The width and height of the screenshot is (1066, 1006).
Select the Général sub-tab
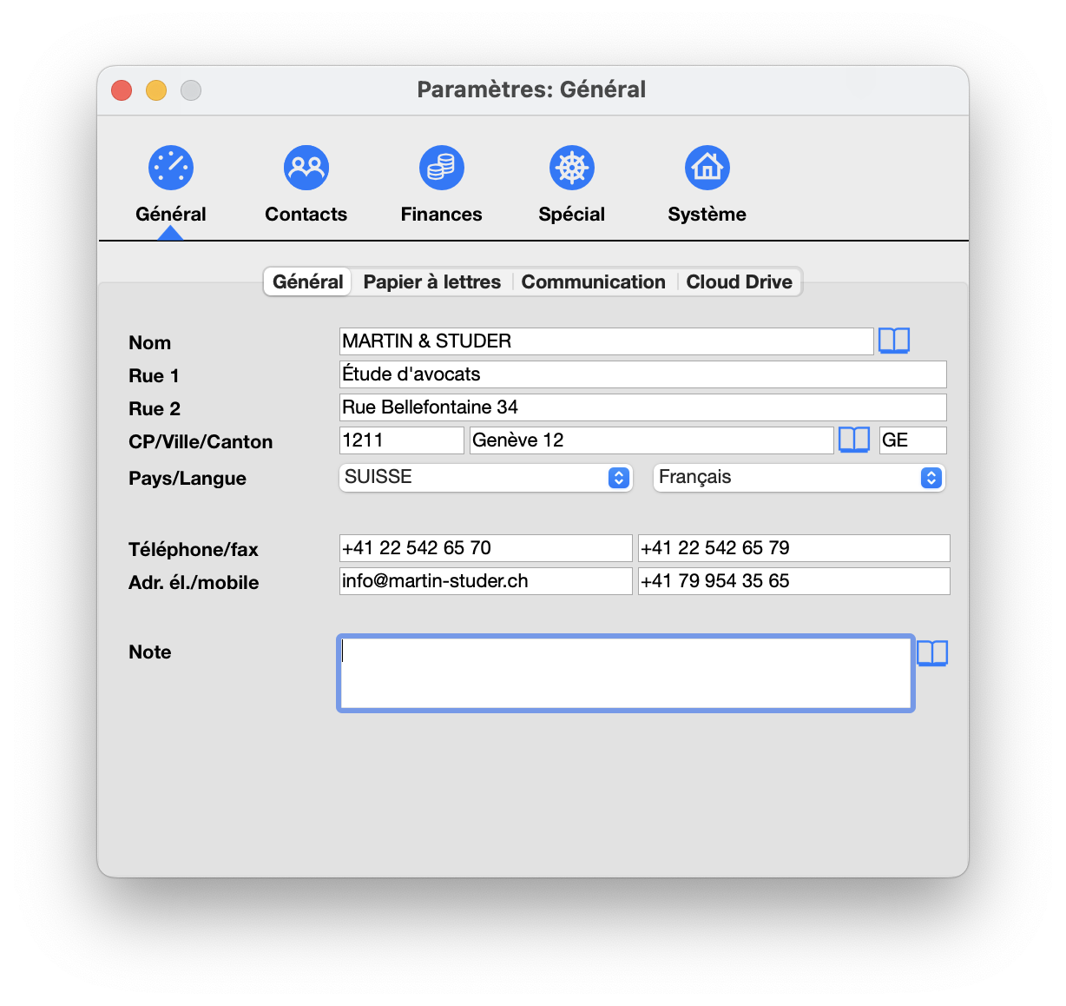(307, 281)
